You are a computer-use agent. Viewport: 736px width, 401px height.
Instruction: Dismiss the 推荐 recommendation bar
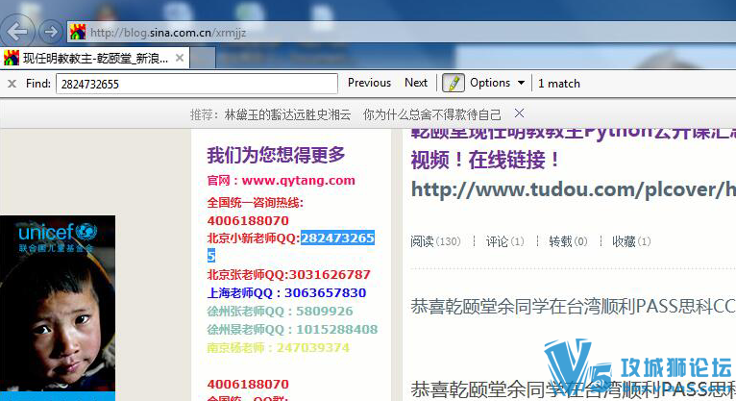[519, 113]
